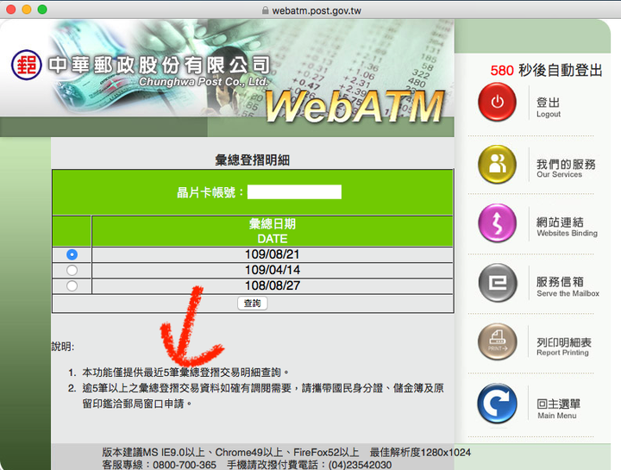Select the 109/04/14 date radio button
621x470 pixels.
72,270
